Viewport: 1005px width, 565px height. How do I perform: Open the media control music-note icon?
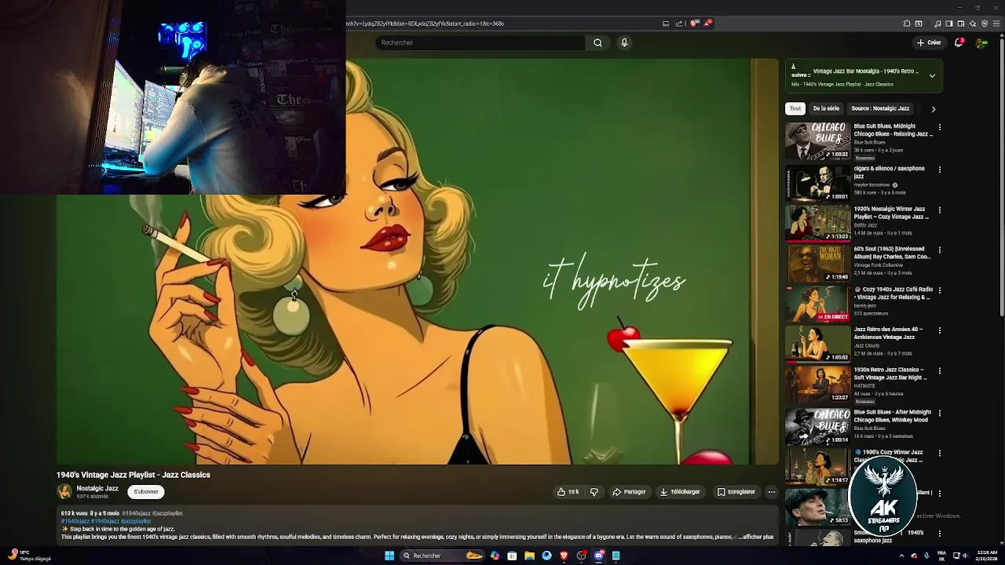pos(937,24)
